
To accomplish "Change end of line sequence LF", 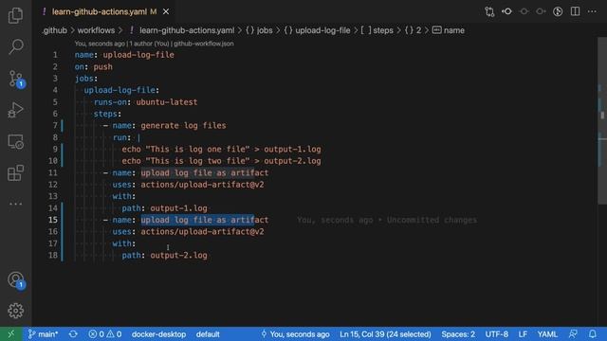I will point(523,334).
